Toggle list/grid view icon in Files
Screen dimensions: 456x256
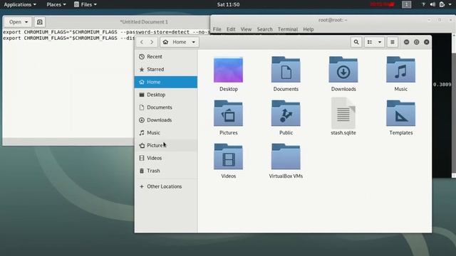click(x=370, y=42)
